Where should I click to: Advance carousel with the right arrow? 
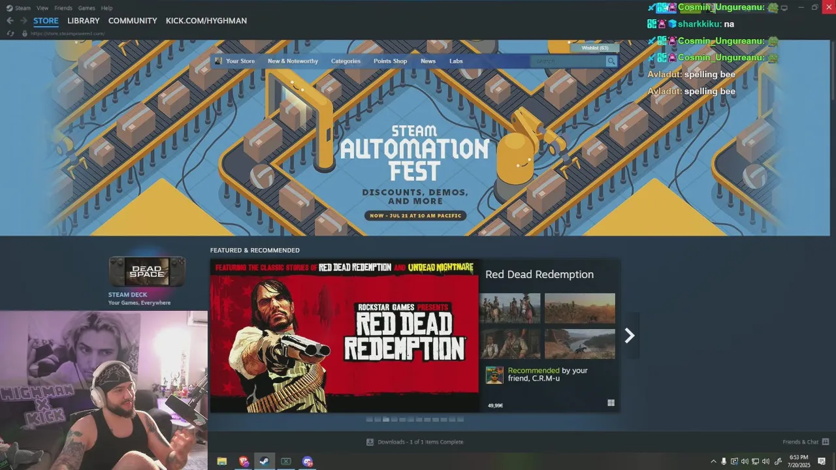coord(630,336)
